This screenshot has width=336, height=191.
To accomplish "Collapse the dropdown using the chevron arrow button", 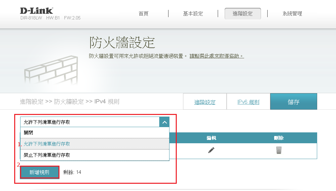I will click(x=164, y=122).
